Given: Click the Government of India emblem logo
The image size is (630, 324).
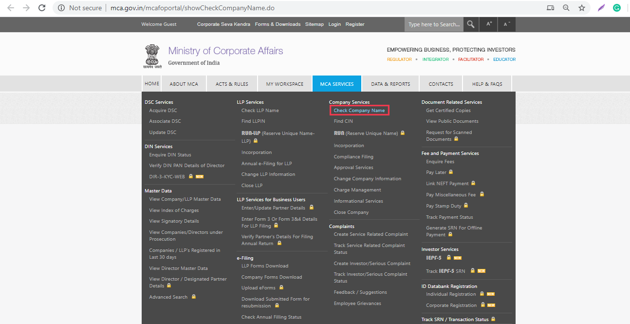Looking at the screenshot, I should point(151,57).
